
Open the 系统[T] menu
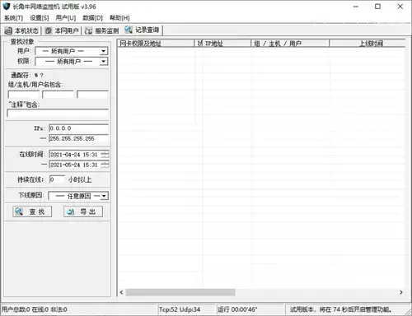click(13, 18)
